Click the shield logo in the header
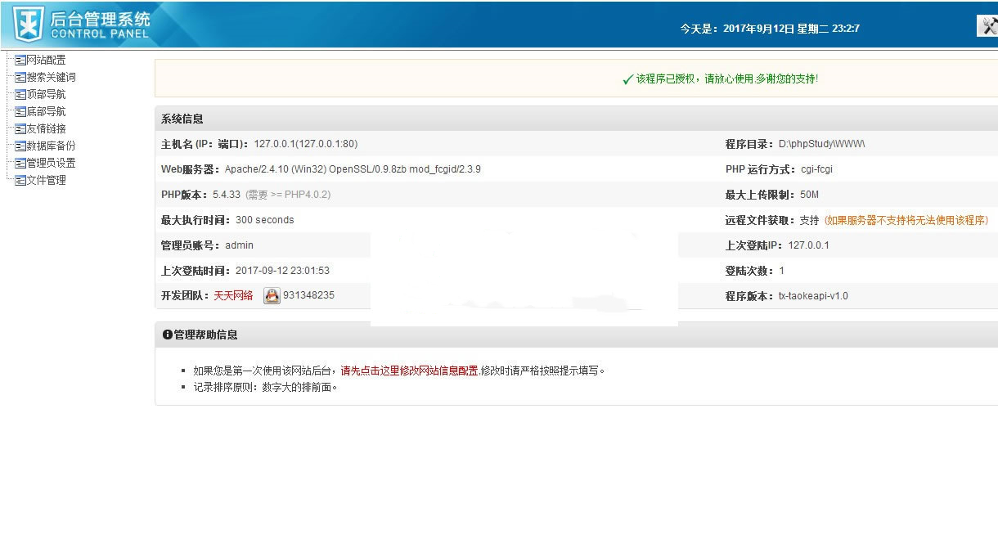998x557 pixels. coord(29,25)
